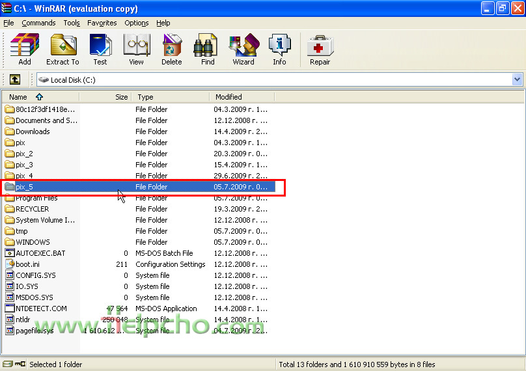Sort by the Name column header
The width and height of the screenshot is (526, 371).
(x=40, y=97)
